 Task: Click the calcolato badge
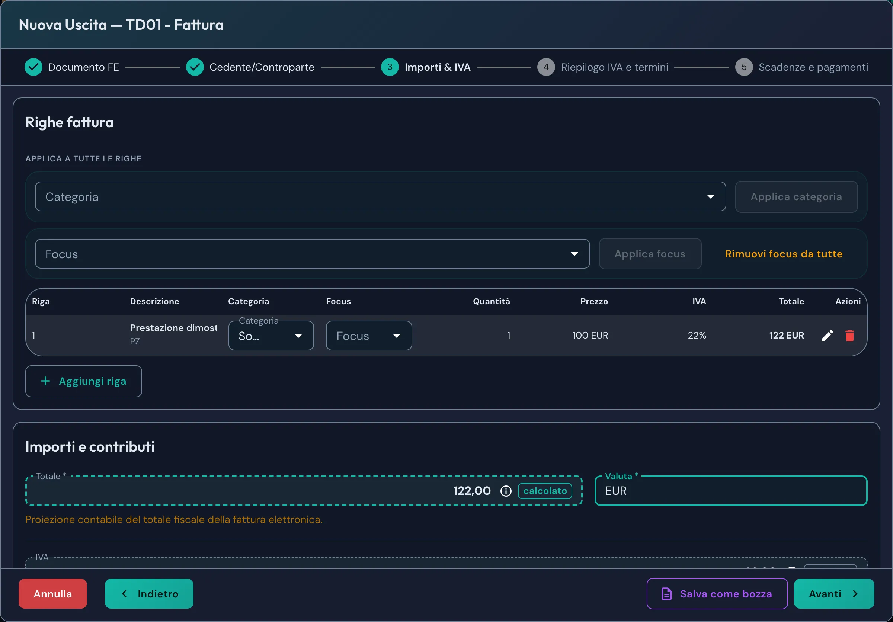(x=545, y=491)
